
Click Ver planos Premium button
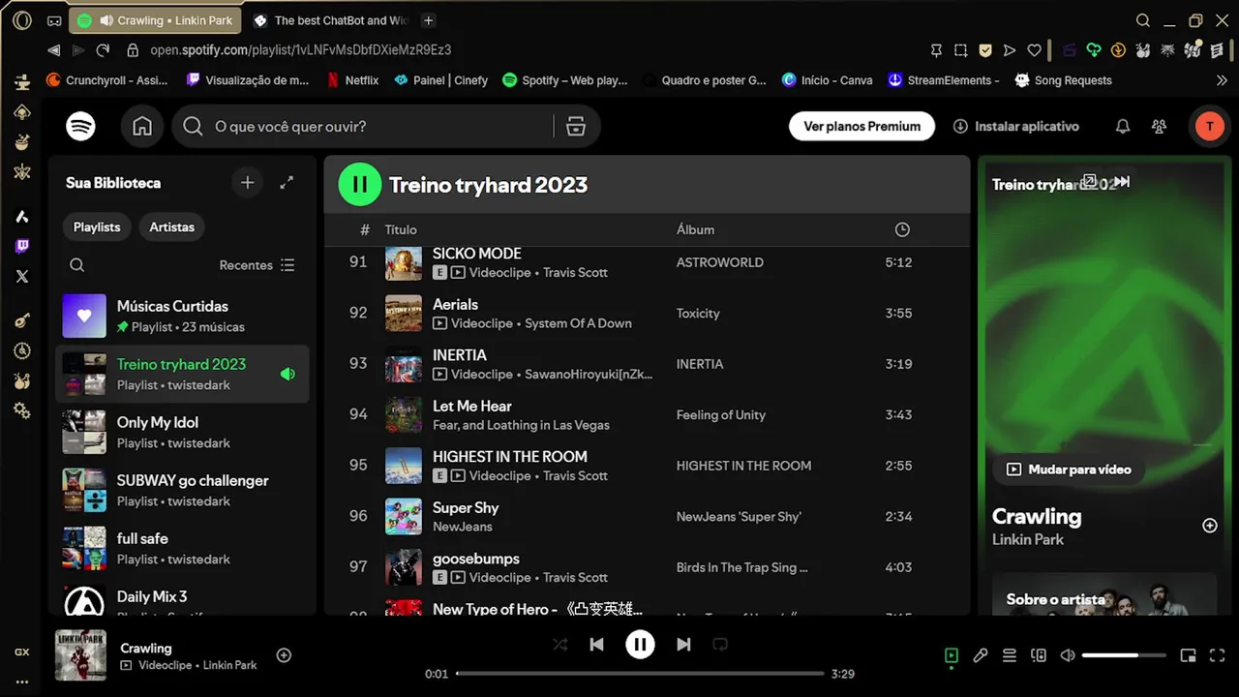[x=861, y=127]
